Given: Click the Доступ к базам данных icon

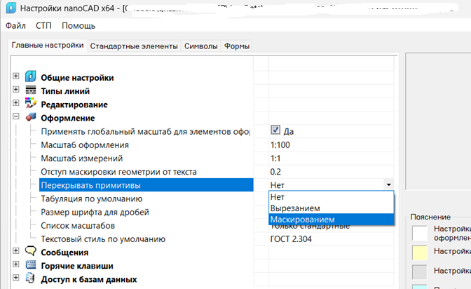Looking at the screenshot, I should click(x=30, y=278).
